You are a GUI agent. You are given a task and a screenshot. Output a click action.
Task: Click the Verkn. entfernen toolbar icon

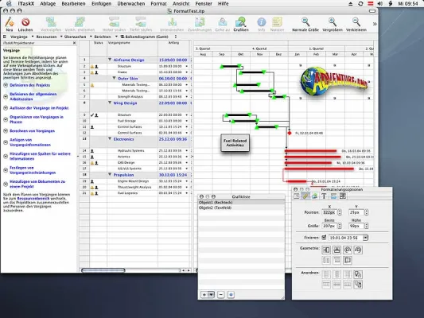[80, 22]
